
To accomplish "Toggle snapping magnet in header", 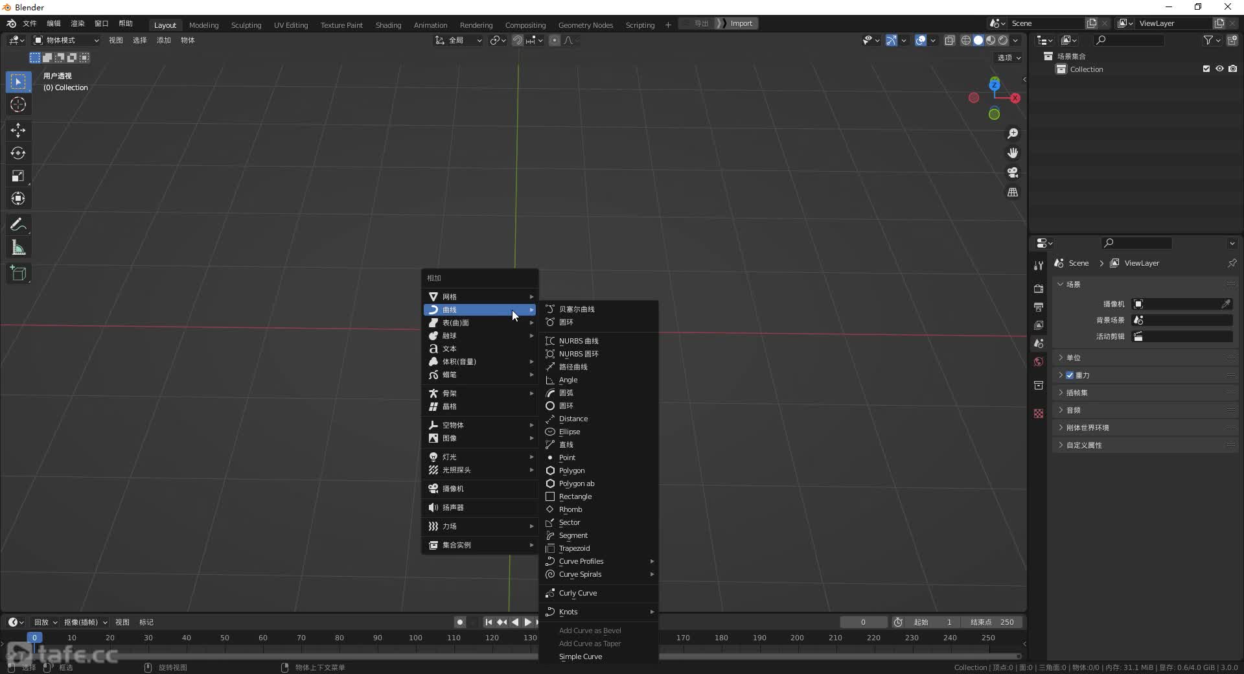I will click(x=518, y=40).
